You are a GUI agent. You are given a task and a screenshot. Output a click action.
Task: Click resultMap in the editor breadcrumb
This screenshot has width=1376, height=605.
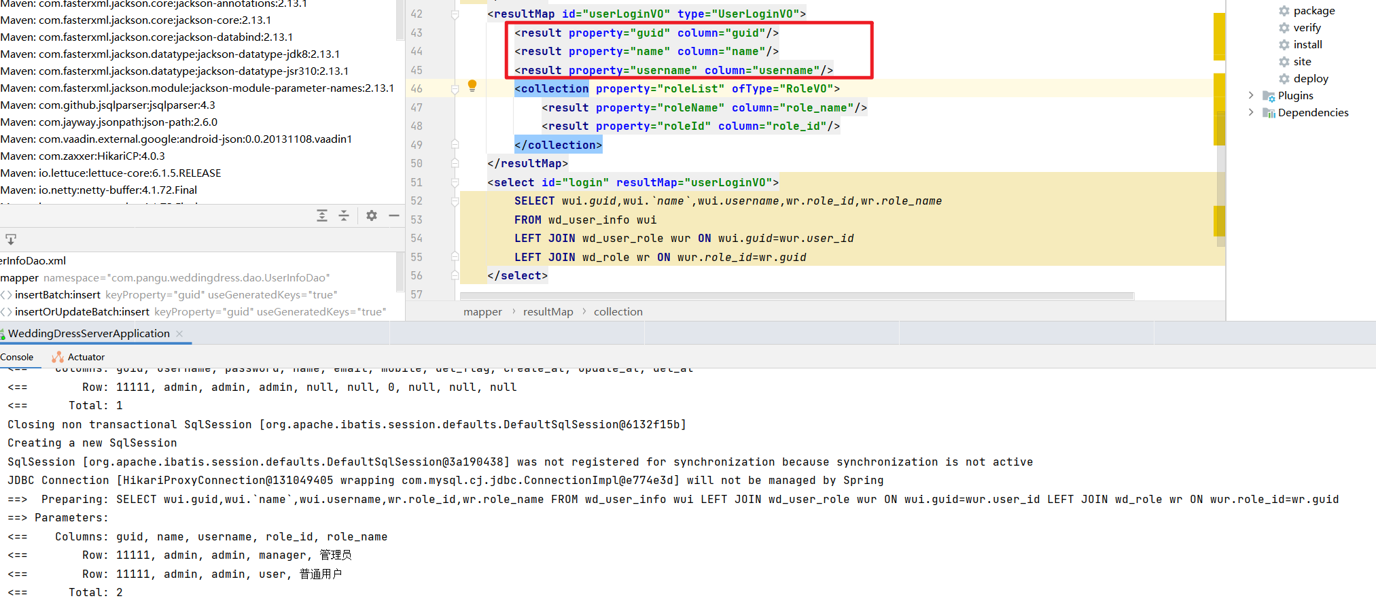coord(548,312)
